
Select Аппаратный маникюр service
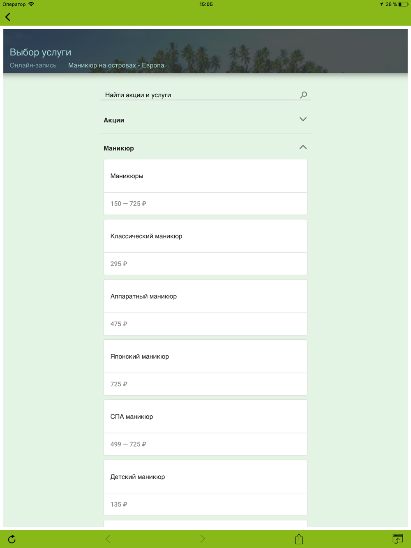pyautogui.click(x=205, y=307)
